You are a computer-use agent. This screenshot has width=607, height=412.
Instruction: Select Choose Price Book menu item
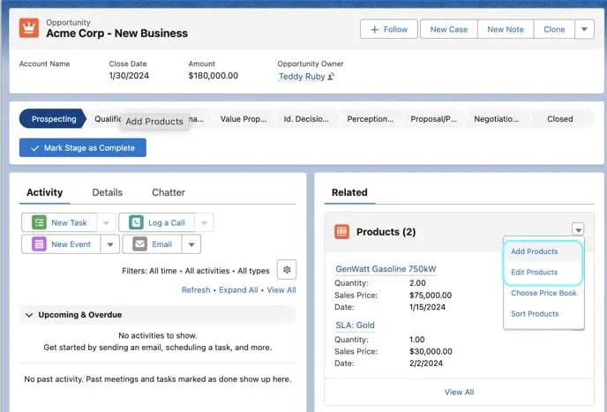point(543,293)
